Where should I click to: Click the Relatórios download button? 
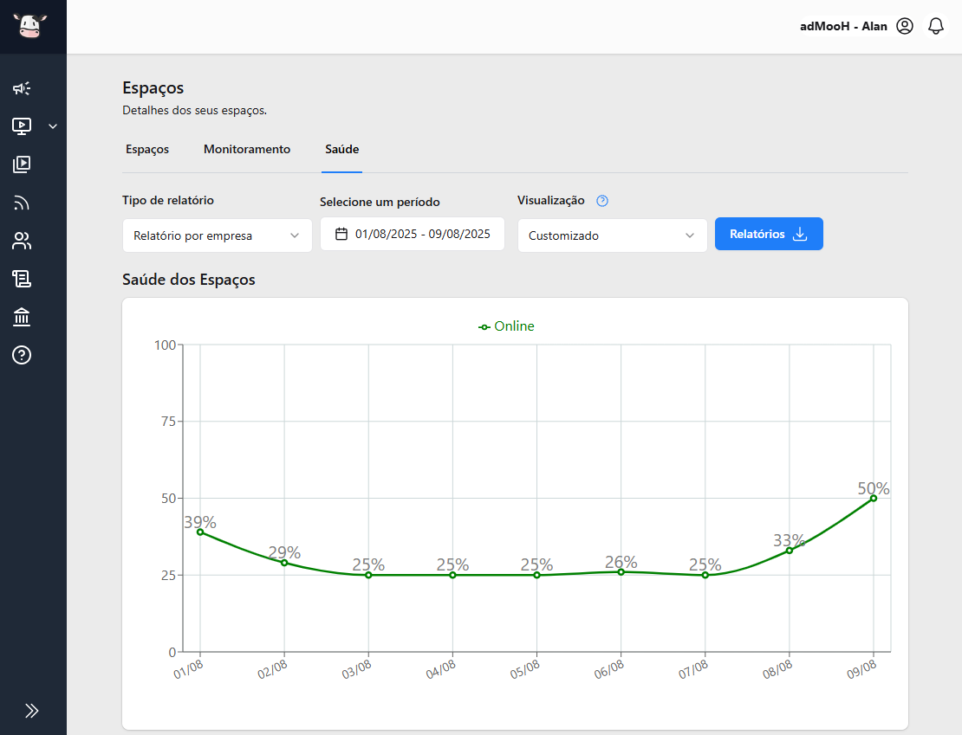point(769,234)
